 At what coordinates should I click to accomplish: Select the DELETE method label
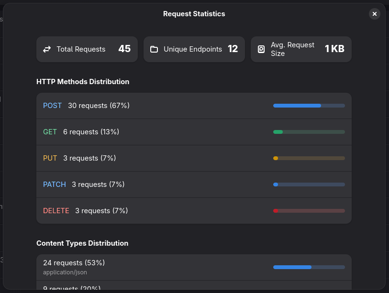point(56,211)
